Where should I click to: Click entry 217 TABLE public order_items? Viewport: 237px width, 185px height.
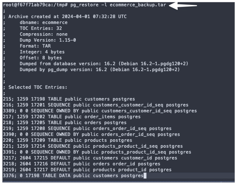click(72, 117)
